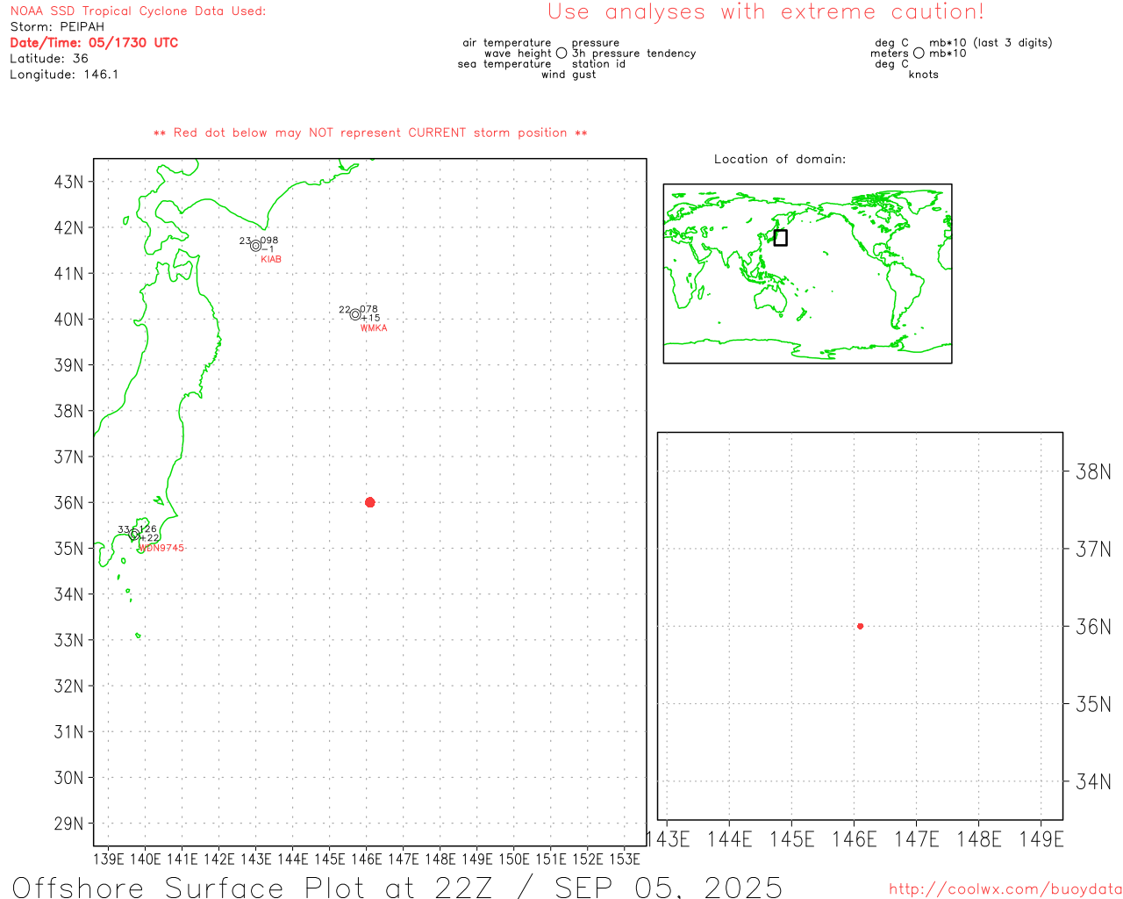The width and height of the screenshot is (1123, 899).
Task: Click the 149E label on zoomed inset map
Action: pyautogui.click(x=1041, y=839)
